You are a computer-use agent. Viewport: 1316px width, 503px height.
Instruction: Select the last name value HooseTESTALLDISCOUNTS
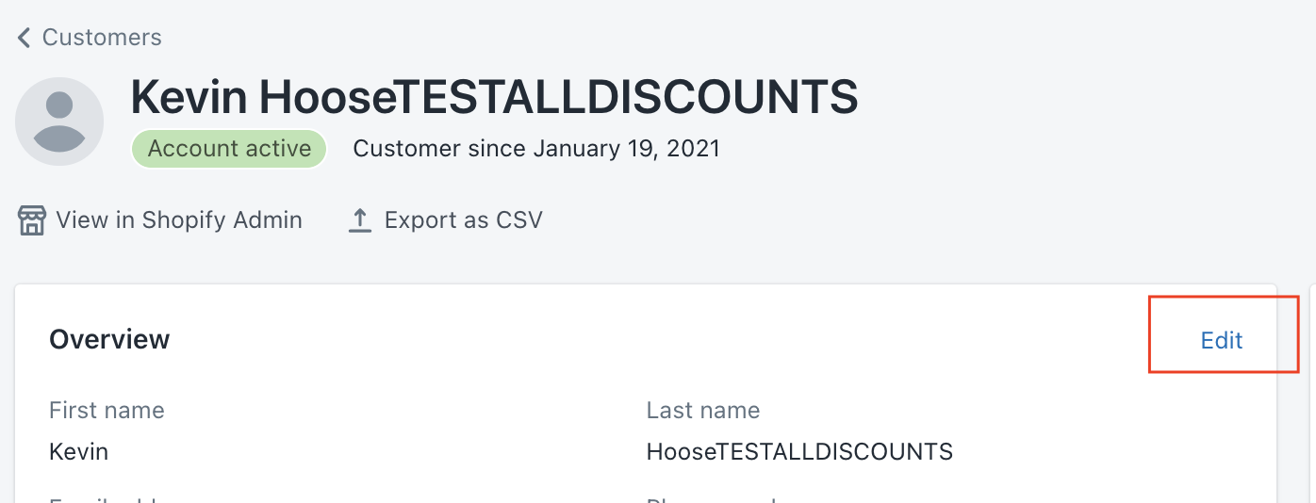799,451
